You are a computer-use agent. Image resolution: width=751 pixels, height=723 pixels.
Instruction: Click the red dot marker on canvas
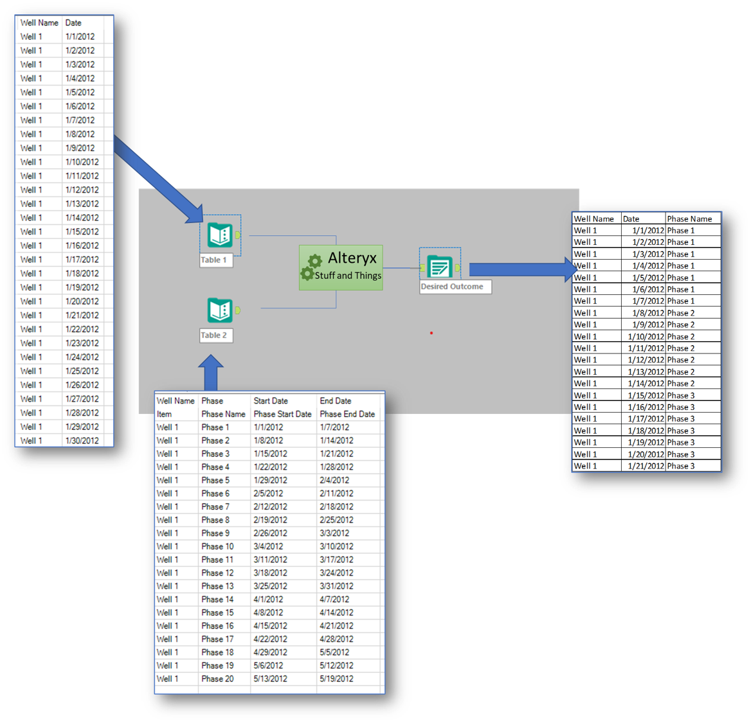click(431, 333)
